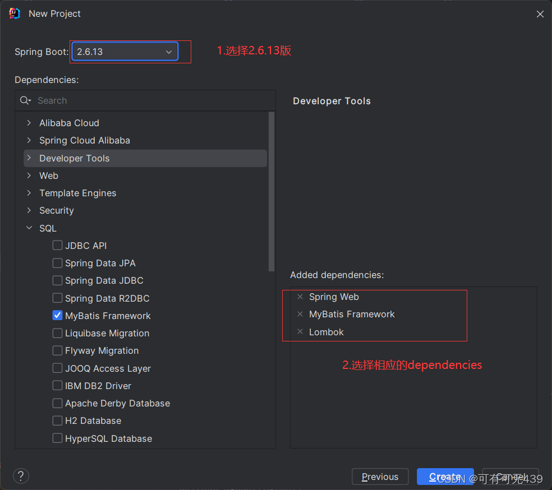This screenshot has height=490, width=552.
Task: Select the Template Engines row
Action: (145, 193)
